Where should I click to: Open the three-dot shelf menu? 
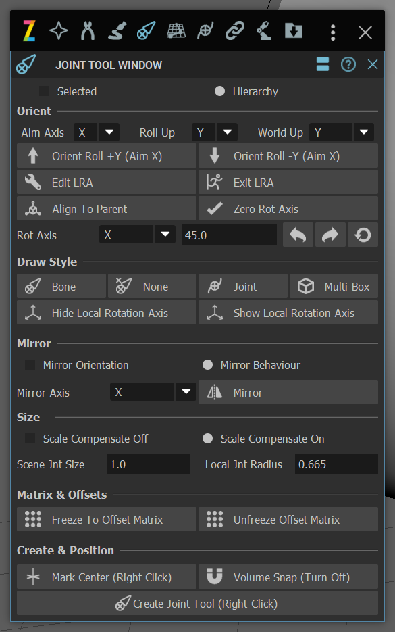coord(333,32)
